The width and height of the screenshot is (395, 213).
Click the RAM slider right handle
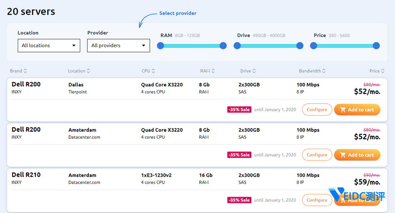[x=223, y=46]
